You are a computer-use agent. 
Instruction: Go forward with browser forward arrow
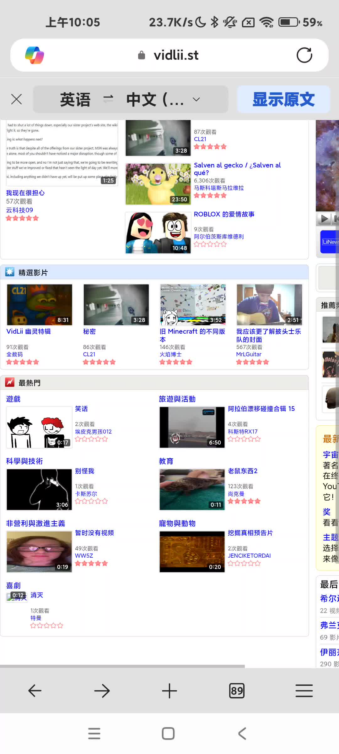click(x=102, y=691)
